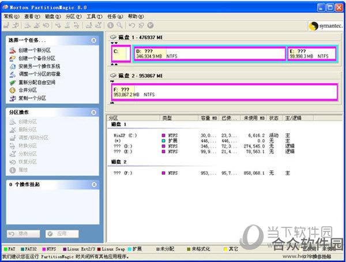The width and height of the screenshot is (346, 262).
Task: Click the undo arrow toolbar icon
Action: click(x=131, y=25)
